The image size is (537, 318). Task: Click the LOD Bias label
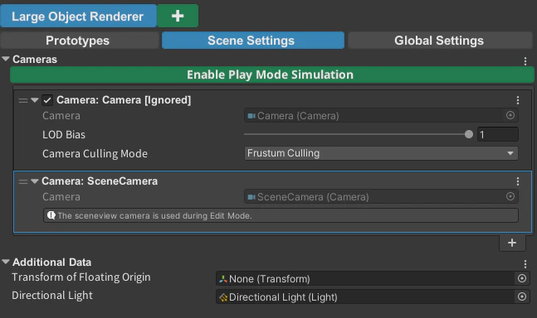pos(64,135)
